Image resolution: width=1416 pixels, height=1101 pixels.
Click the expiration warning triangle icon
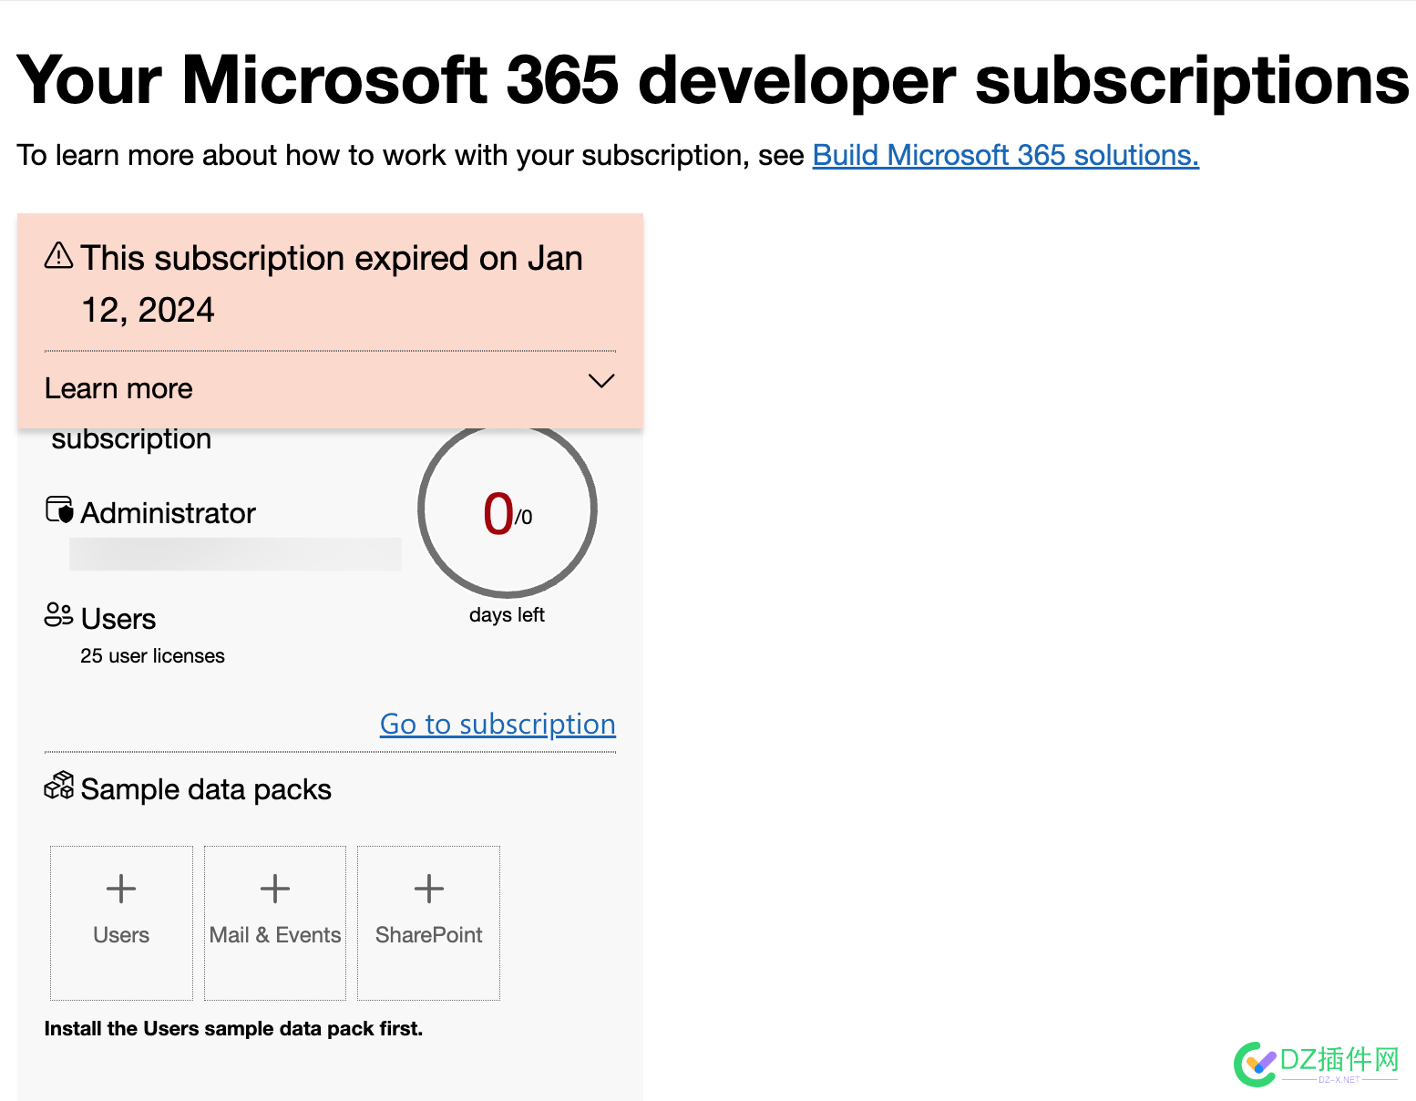59,256
